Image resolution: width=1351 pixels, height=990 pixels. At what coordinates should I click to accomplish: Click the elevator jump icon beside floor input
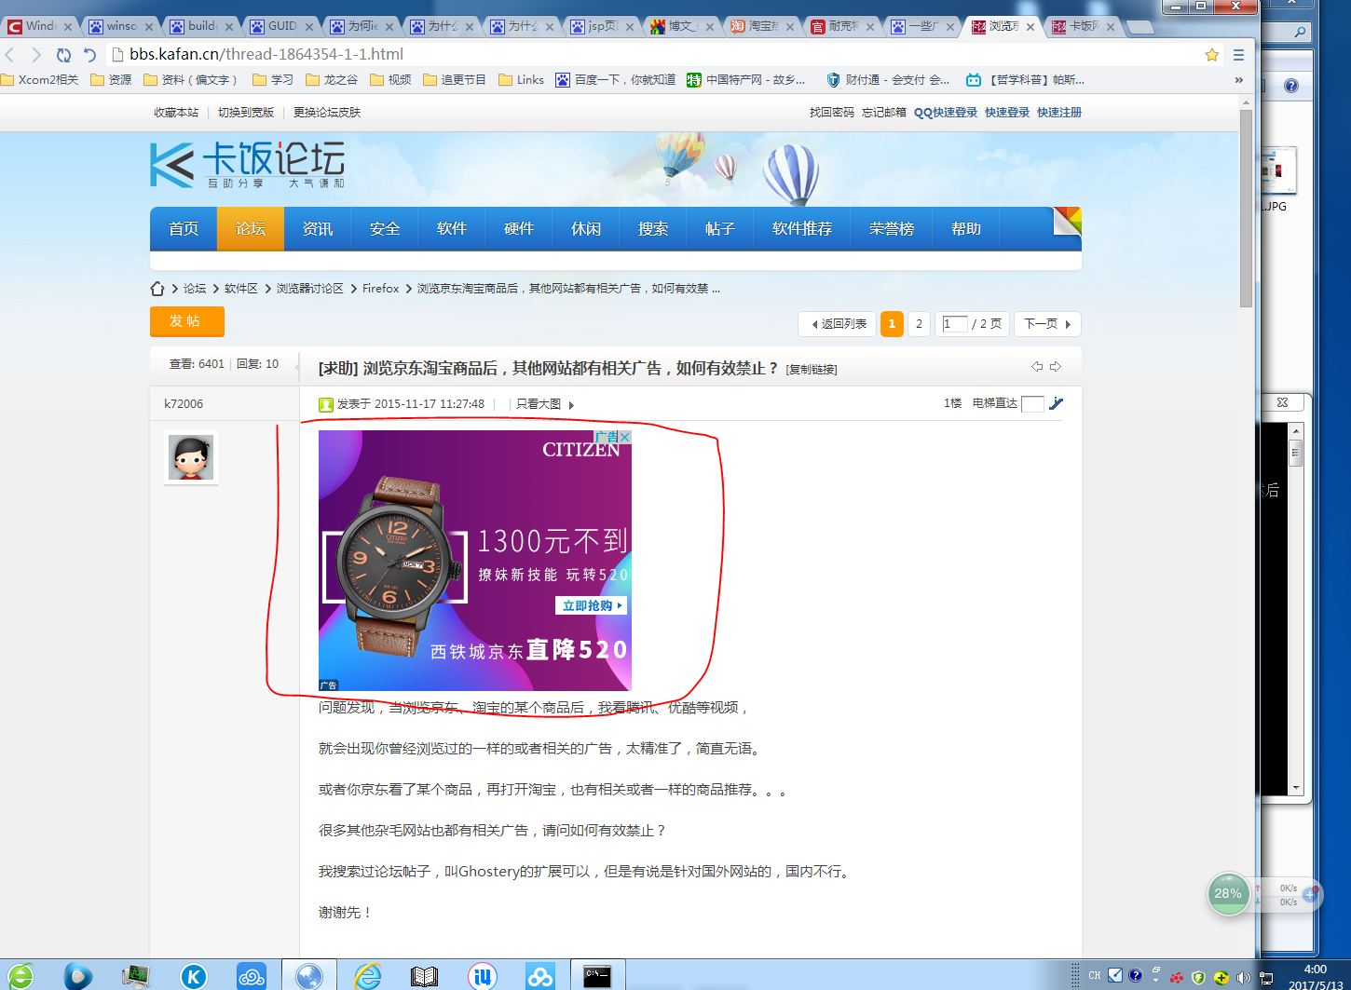point(1056,403)
